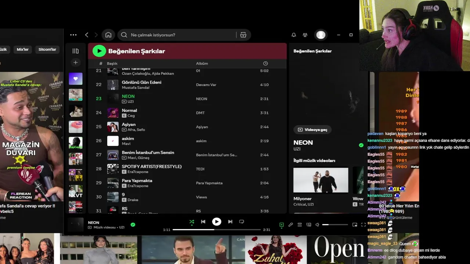
Task: Enter full screen mode icon
Action: pos(364,225)
